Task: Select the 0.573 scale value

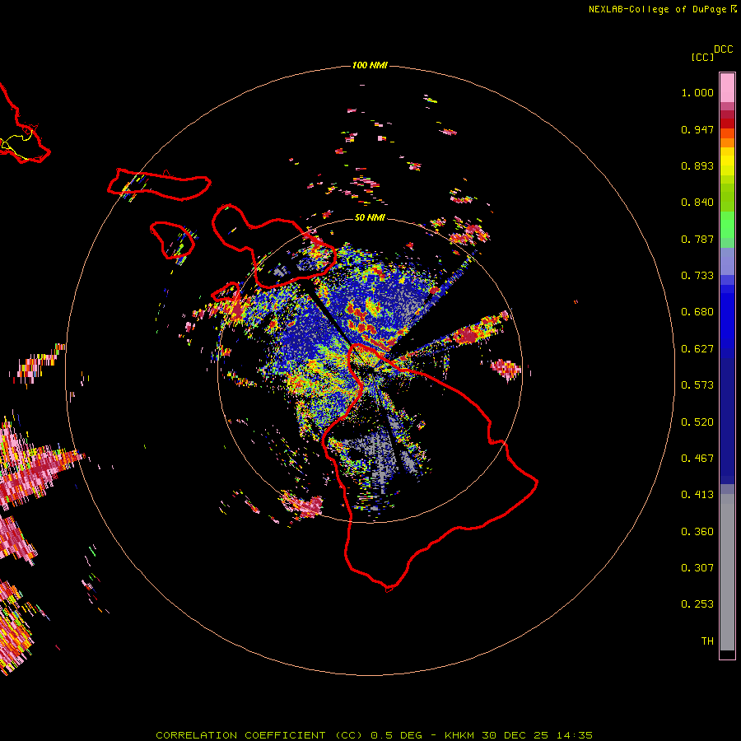Action: click(x=697, y=385)
